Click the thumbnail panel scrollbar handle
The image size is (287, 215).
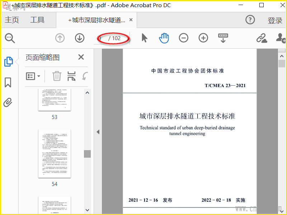coord(87,154)
